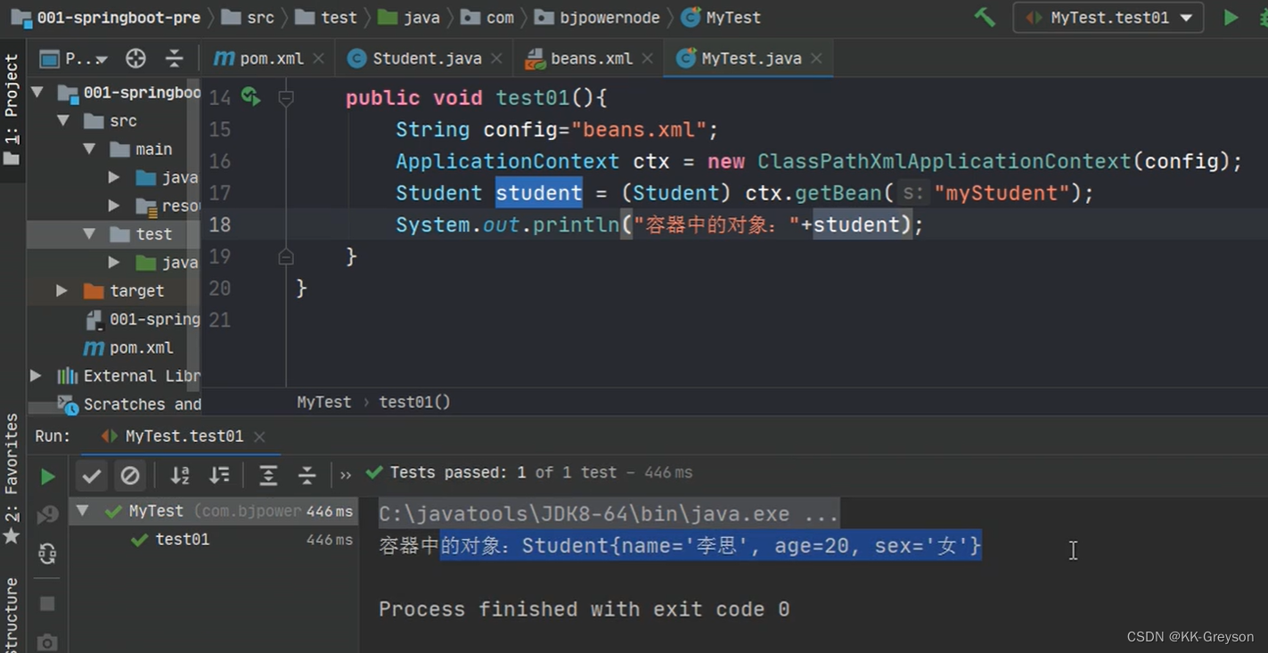Screen dimensions: 1268x653
Task: Click the java.exe command line in the console
Action: [x=608, y=514]
